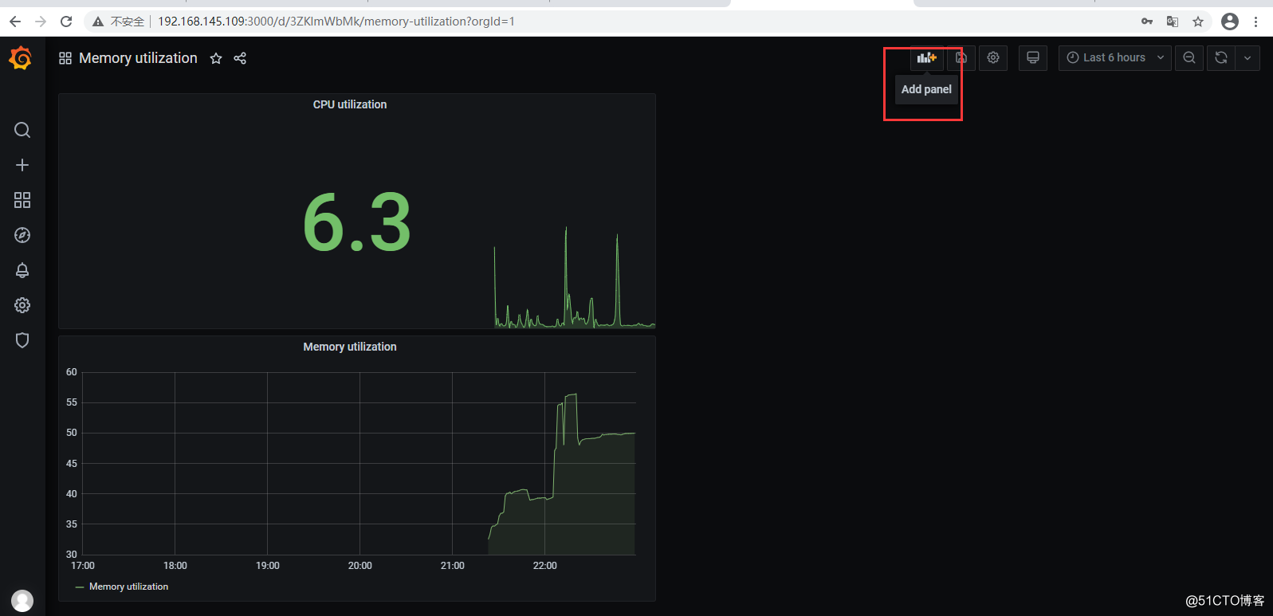Cycle view mode with monitor icon
The image size is (1273, 616).
tap(1033, 57)
